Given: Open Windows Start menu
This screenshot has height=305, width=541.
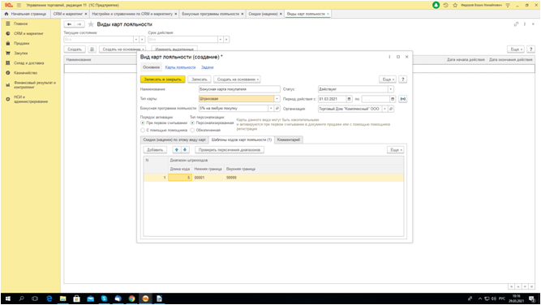Looking at the screenshot, I should click(7, 299).
